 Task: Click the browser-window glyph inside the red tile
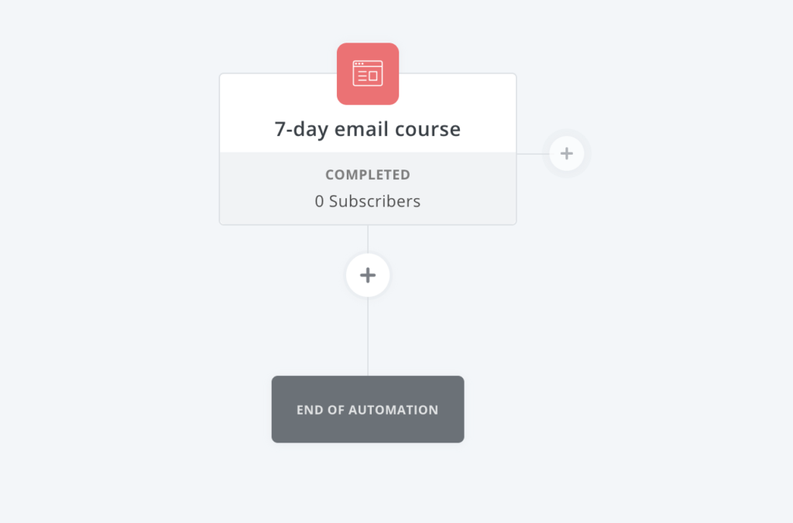click(368, 73)
